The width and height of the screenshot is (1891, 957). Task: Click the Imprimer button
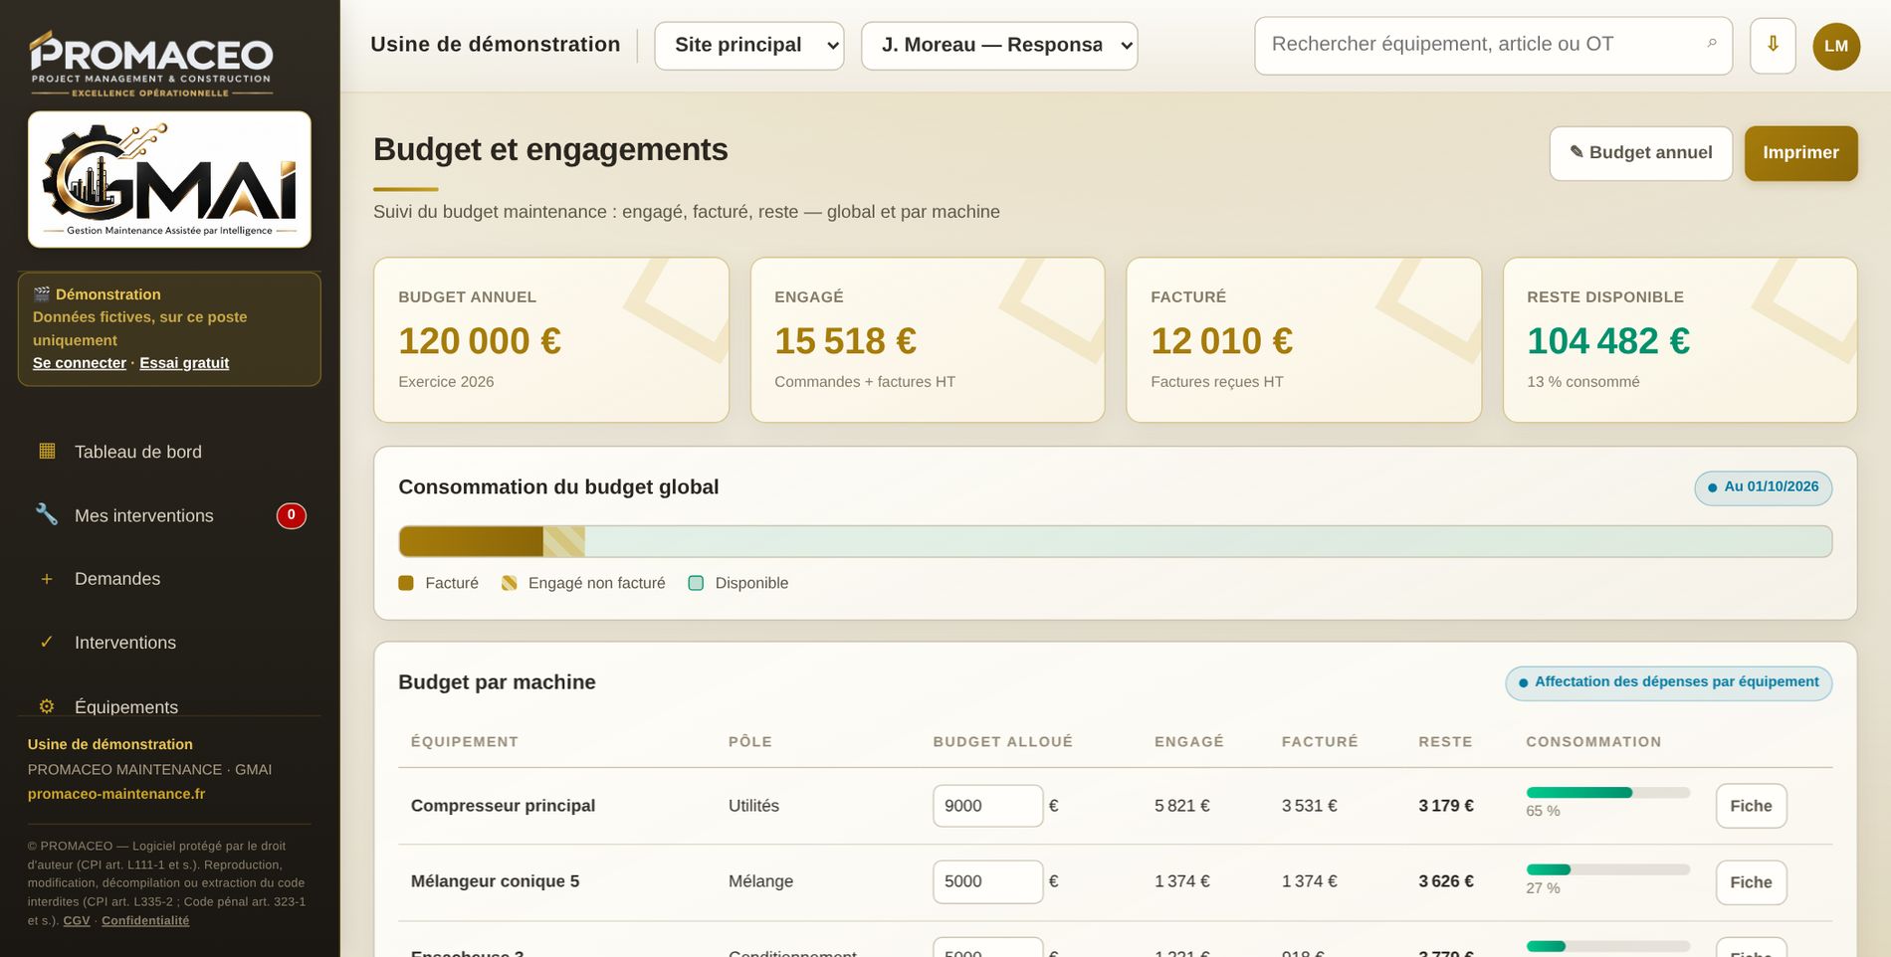point(1800,153)
